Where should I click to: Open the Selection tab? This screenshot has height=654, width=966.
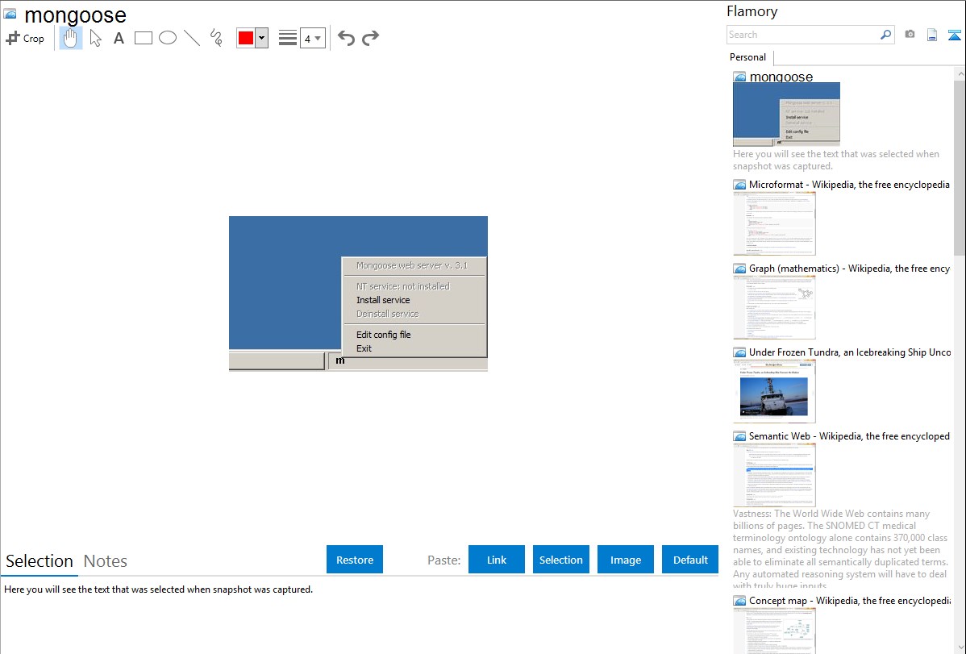click(x=40, y=561)
